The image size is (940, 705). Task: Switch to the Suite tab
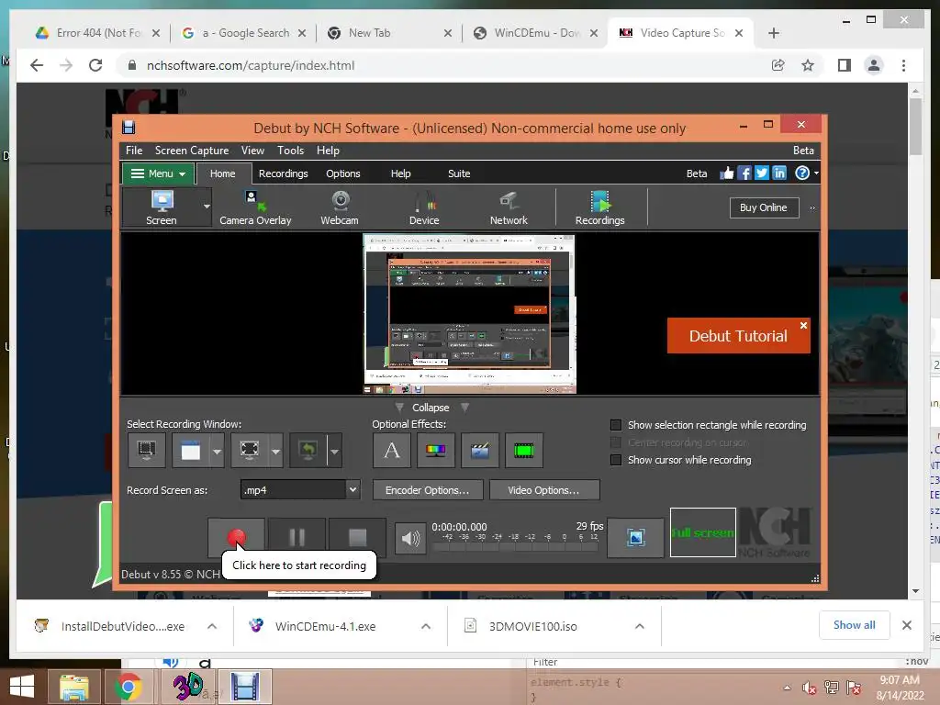(x=459, y=173)
